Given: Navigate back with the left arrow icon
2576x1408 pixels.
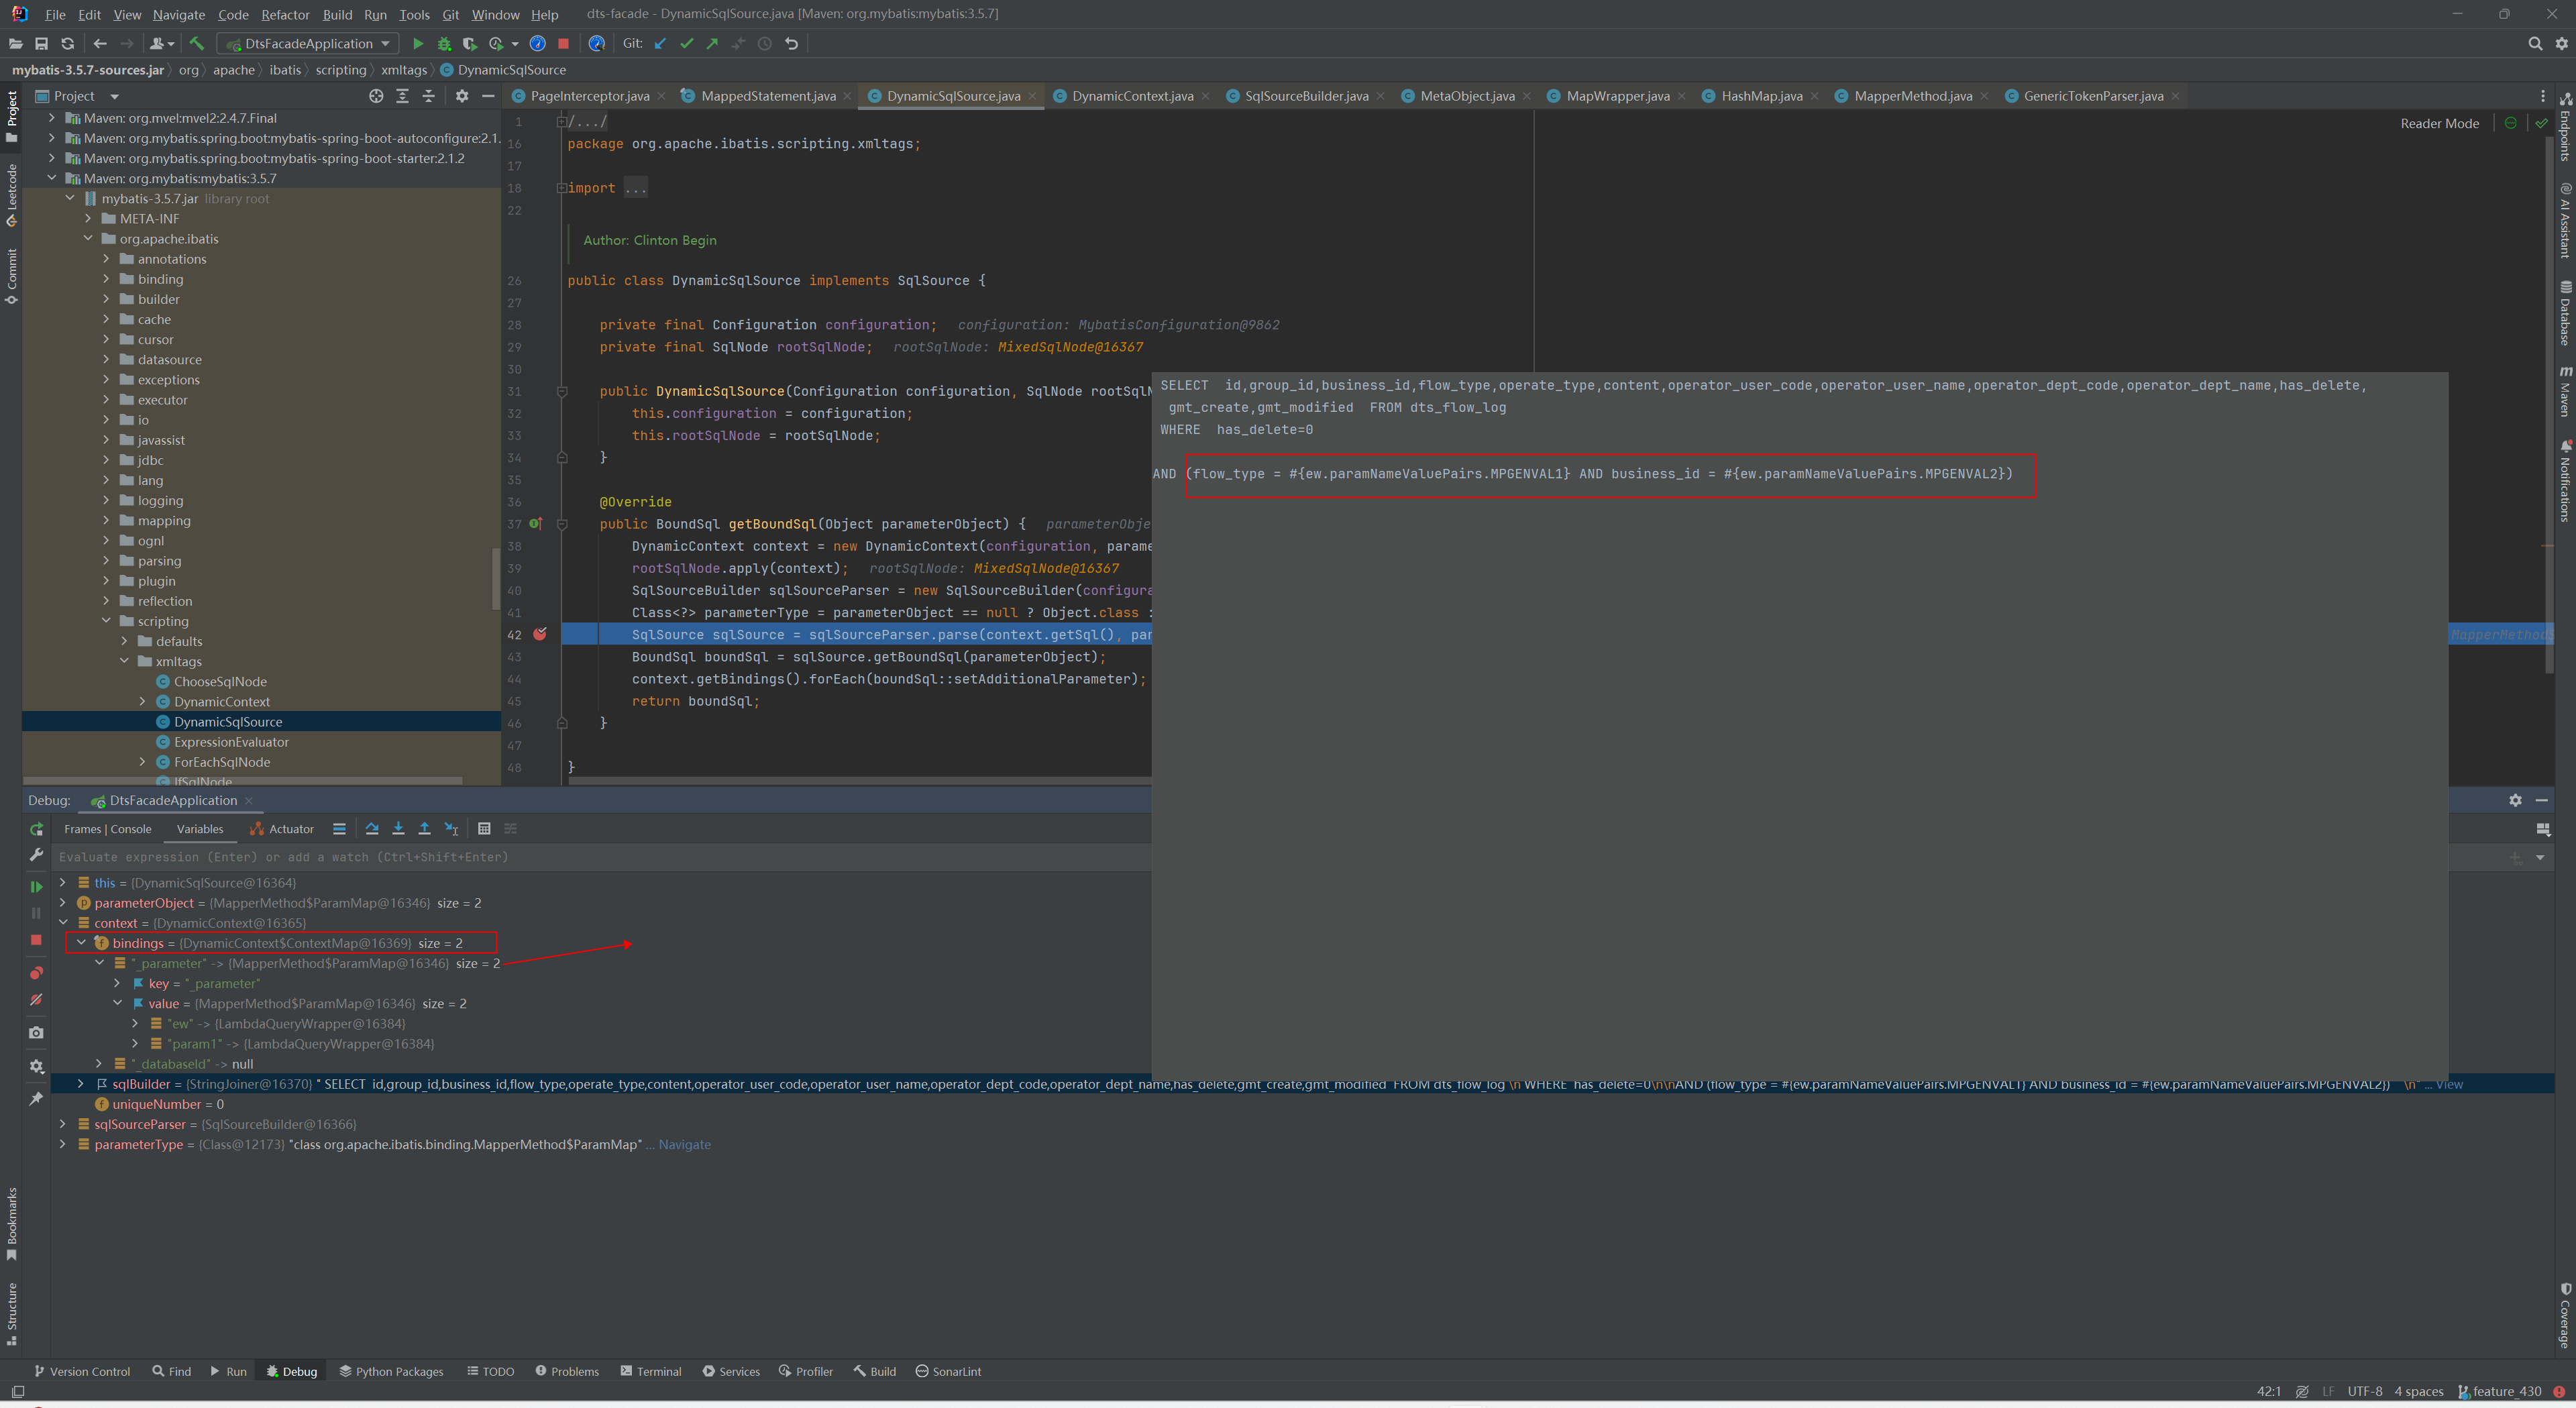Looking at the screenshot, I should click(99, 44).
